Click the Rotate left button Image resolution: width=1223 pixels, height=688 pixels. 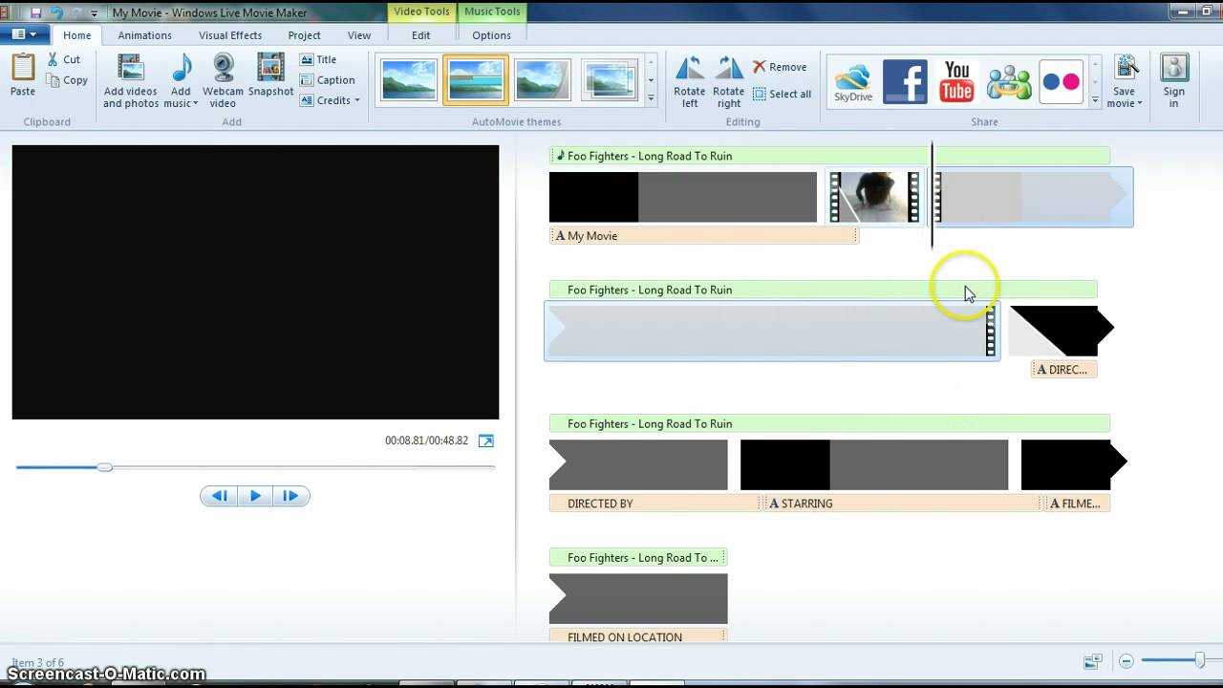click(x=690, y=80)
